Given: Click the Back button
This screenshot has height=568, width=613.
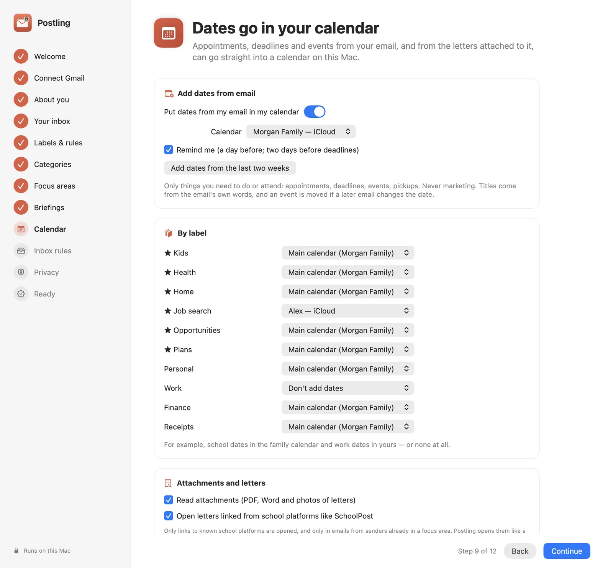Looking at the screenshot, I should click(520, 551).
